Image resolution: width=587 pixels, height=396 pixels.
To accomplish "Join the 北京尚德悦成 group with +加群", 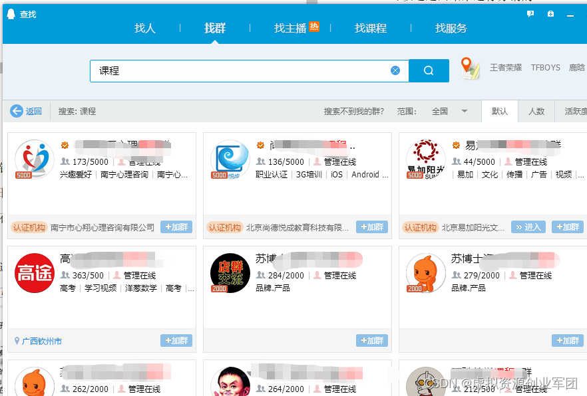I will point(372,227).
